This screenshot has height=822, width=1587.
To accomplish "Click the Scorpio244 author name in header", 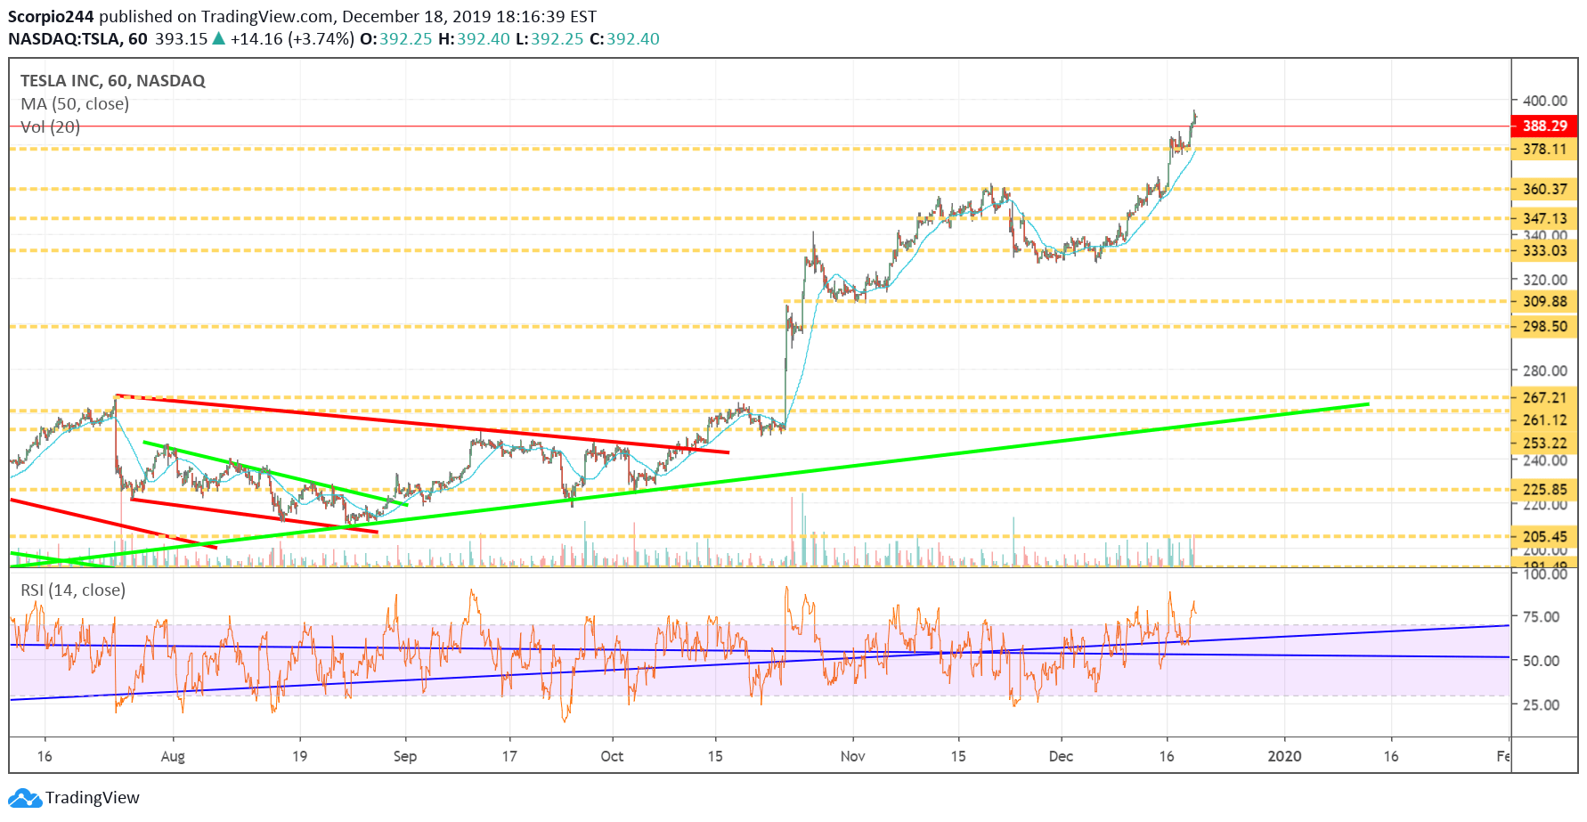I will click(51, 17).
